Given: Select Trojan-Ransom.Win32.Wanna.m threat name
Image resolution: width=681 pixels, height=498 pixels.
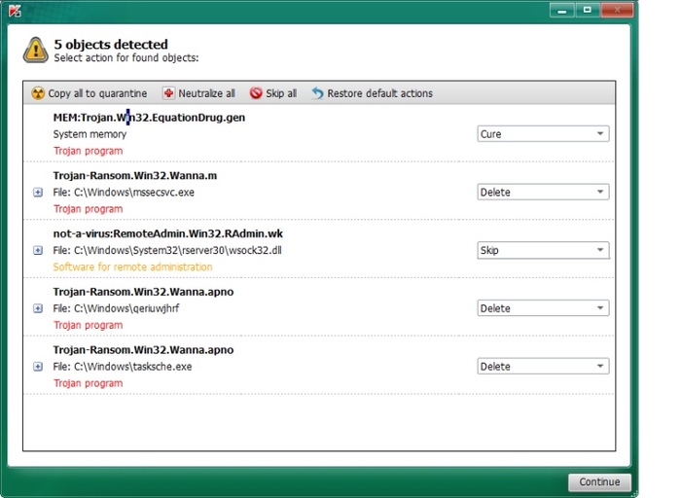Looking at the screenshot, I should (135, 176).
